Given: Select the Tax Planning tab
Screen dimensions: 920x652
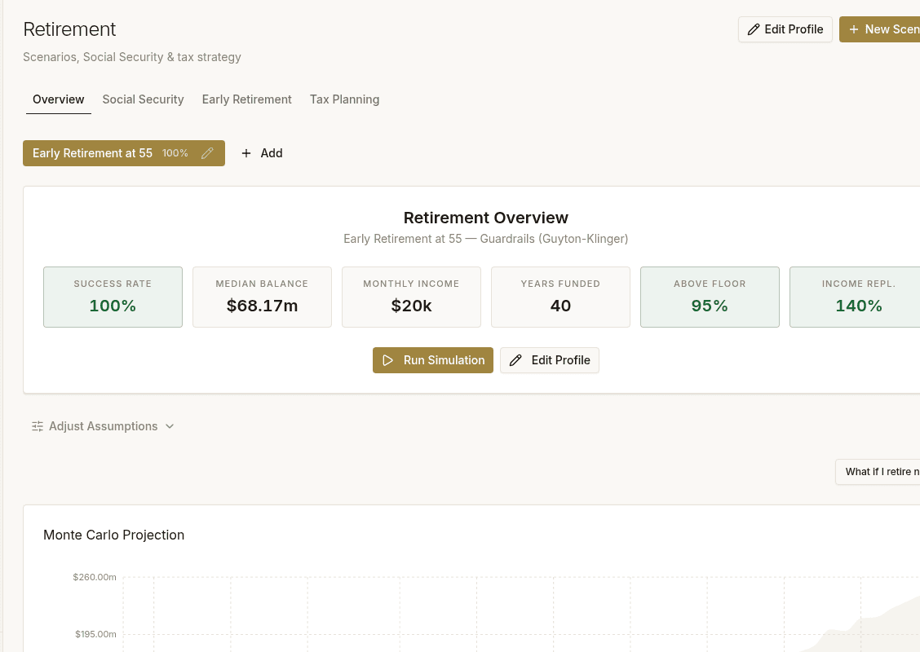Looking at the screenshot, I should coord(344,99).
